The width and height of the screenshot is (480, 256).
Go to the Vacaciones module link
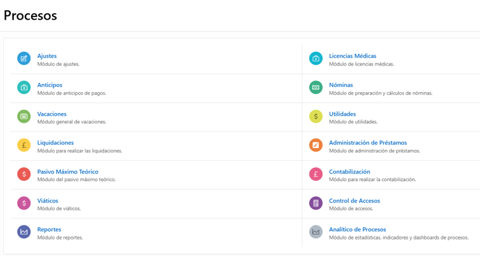[x=51, y=114]
